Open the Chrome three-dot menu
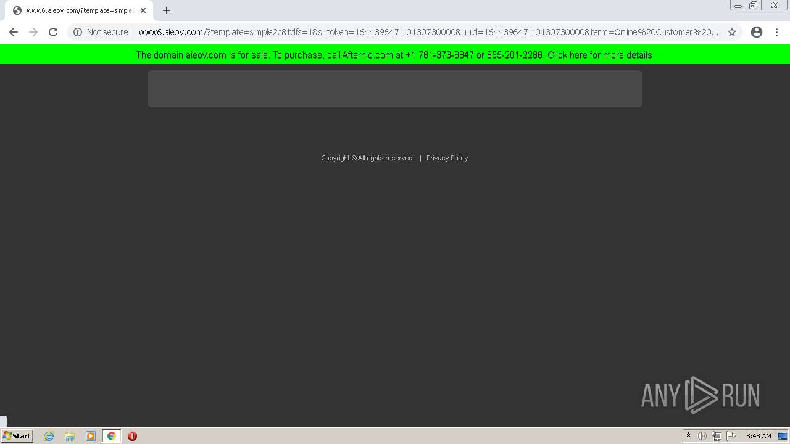This screenshot has width=790, height=444. pos(776,32)
